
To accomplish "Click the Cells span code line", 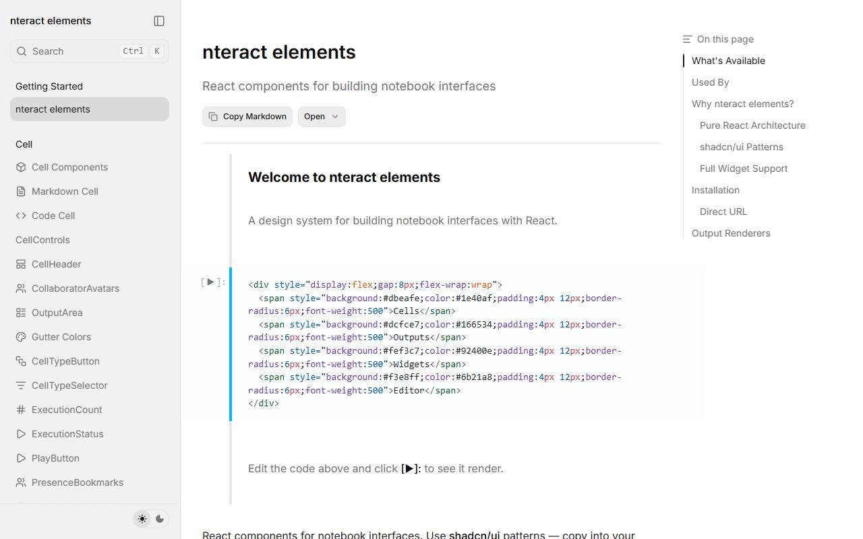I will click(x=435, y=305).
